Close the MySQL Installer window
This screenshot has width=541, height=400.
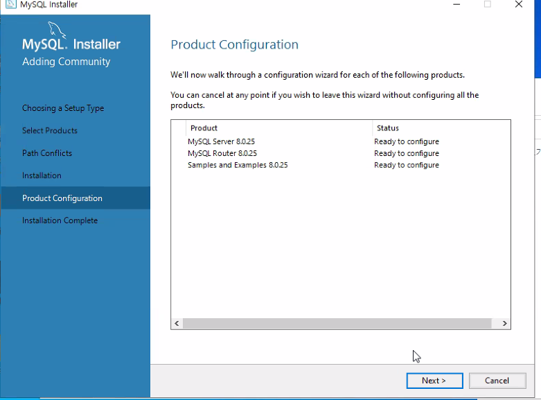click(519, 4)
